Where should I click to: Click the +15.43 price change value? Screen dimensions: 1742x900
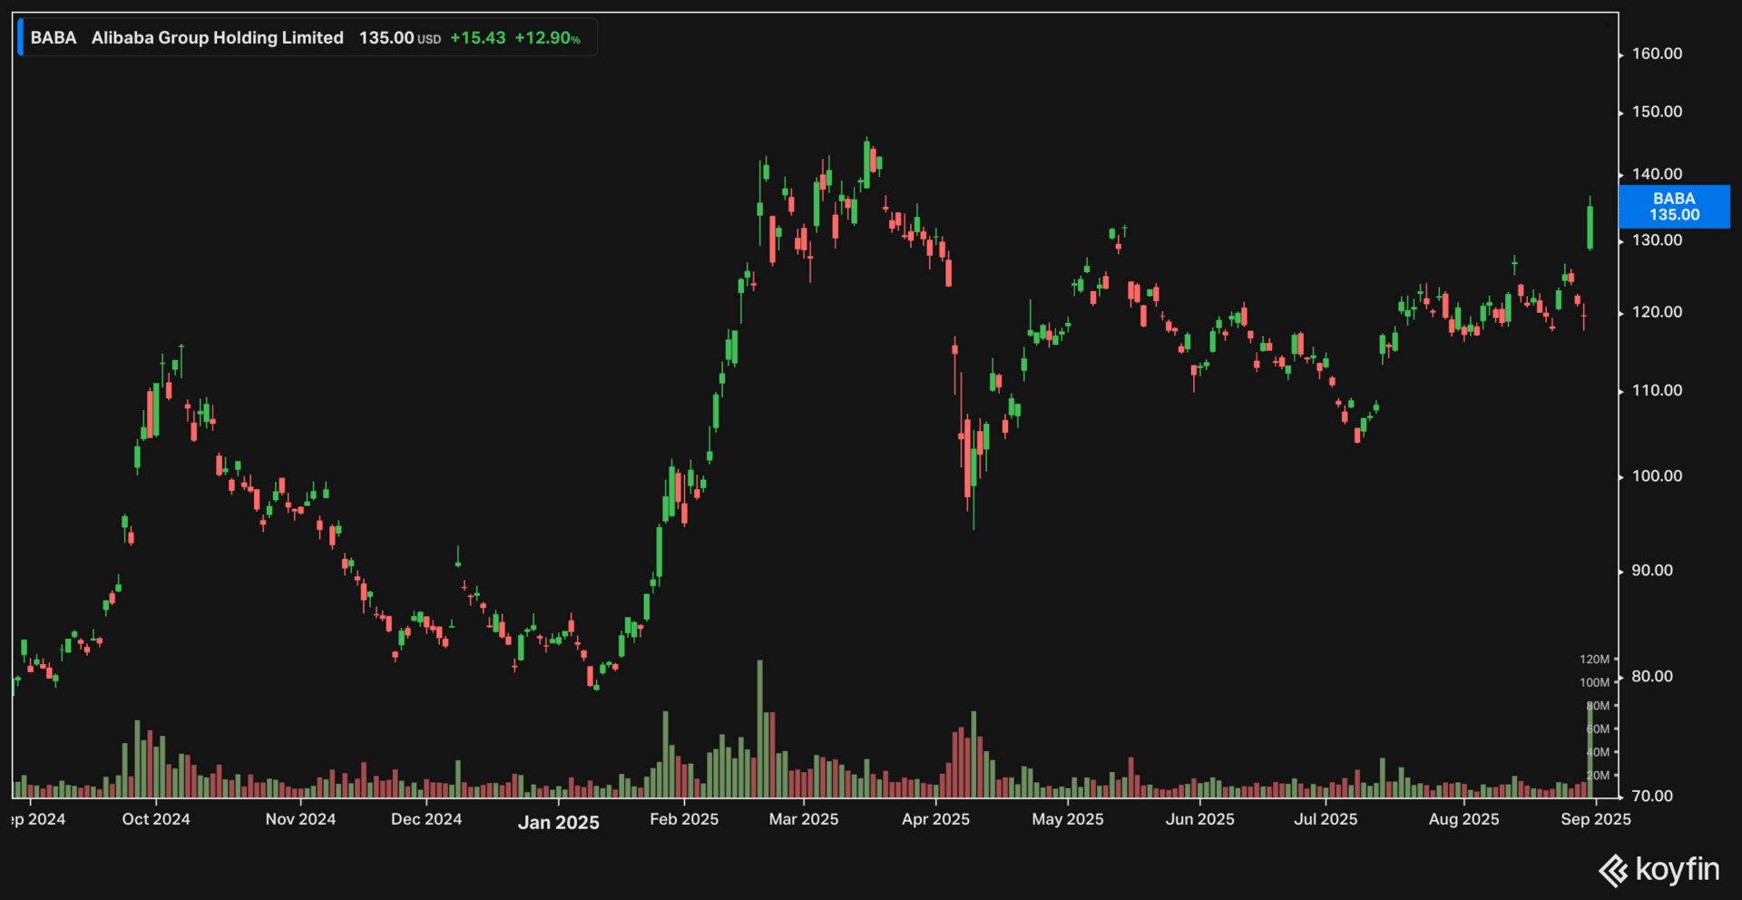tap(478, 38)
